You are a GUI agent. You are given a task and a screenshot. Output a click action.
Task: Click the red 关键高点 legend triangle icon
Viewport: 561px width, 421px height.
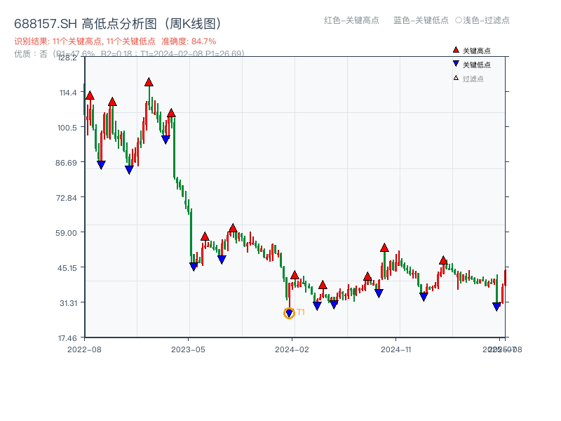pos(455,50)
